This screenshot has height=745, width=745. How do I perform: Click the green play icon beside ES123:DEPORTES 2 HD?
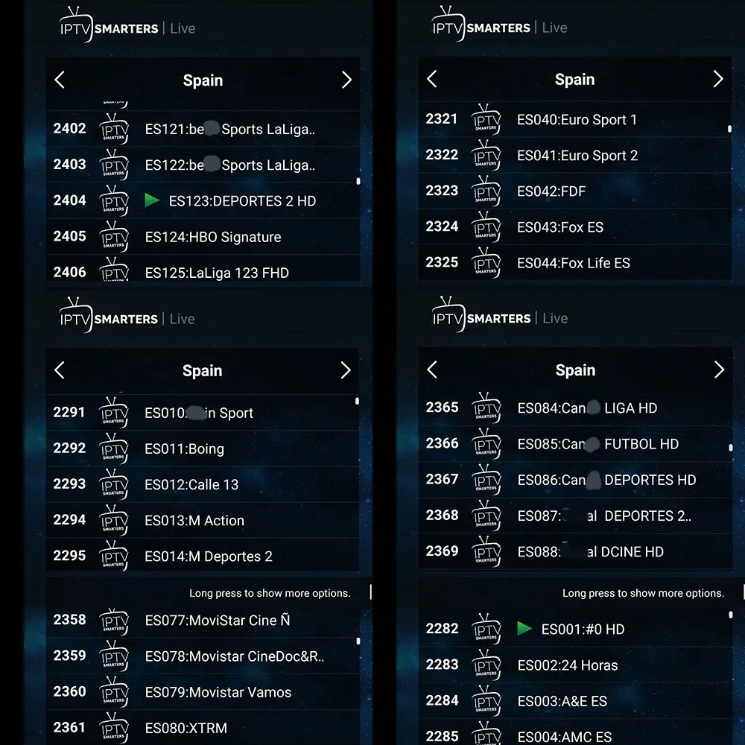[152, 200]
